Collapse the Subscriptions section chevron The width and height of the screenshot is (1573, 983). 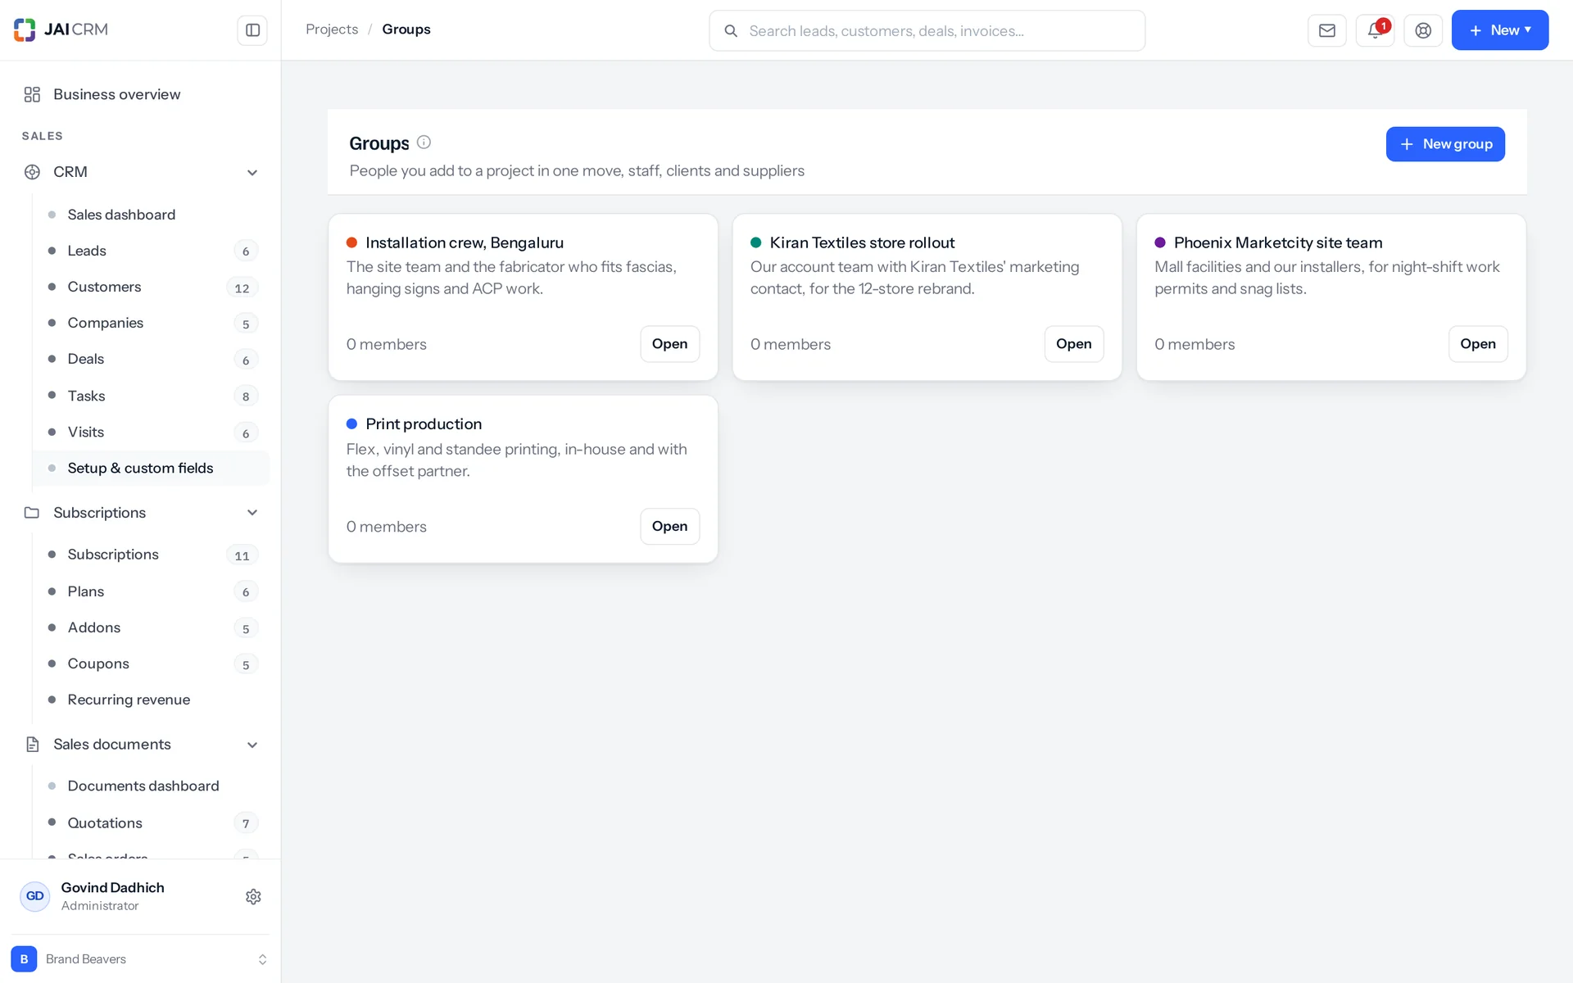(252, 513)
